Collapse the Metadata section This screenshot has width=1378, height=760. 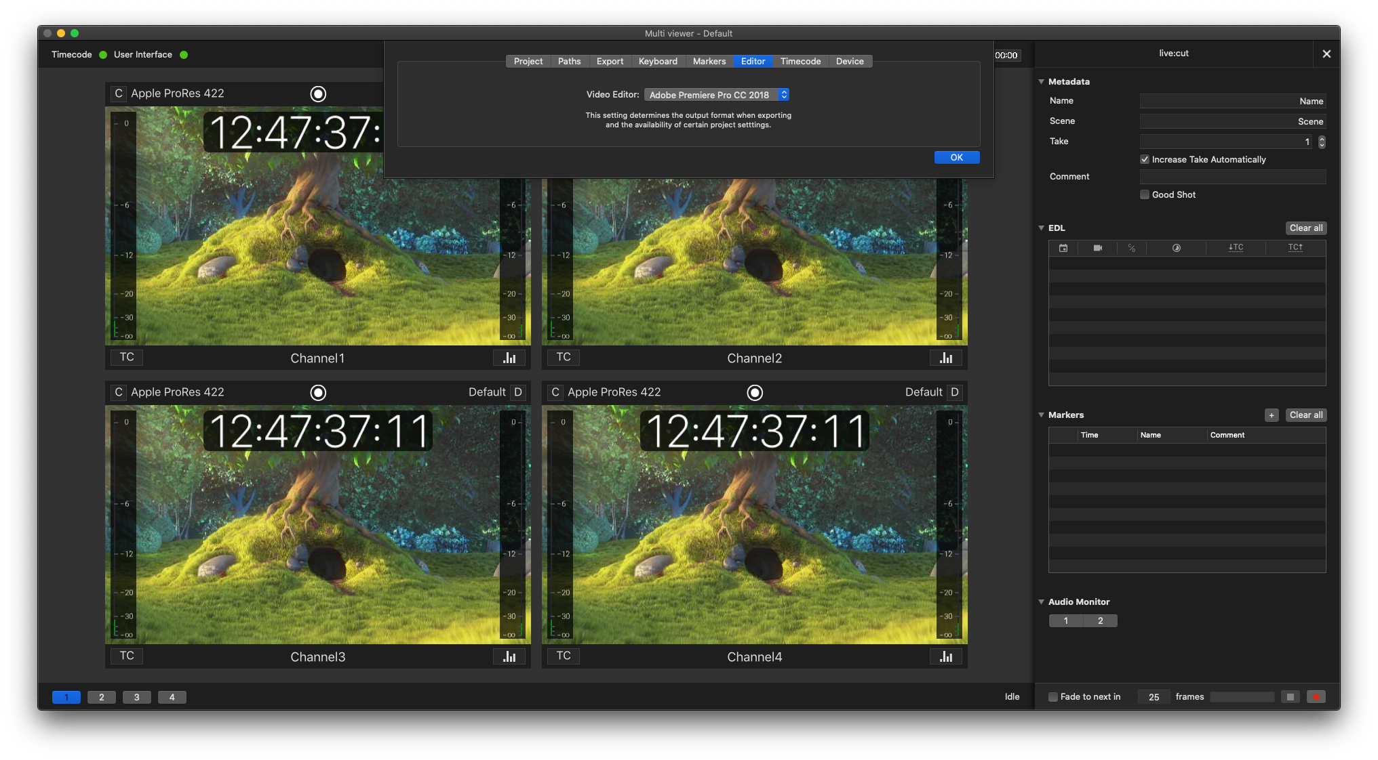(1042, 82)
